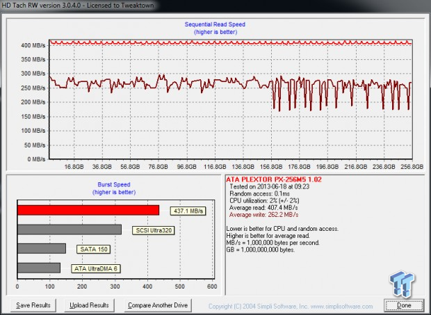Screen dimensions: 431x315
Task: Click the Burst Speed chart title
Action: (x=114, y=185)
